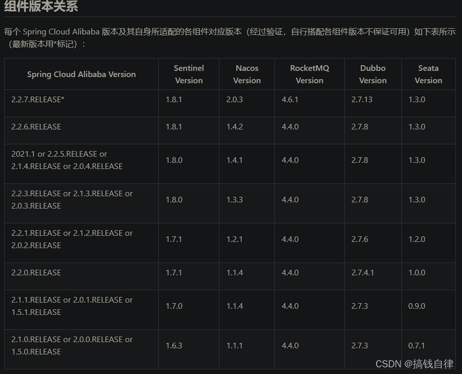462x374 pixels.
Task: Select the Seata Version column header
Action: 429,74
